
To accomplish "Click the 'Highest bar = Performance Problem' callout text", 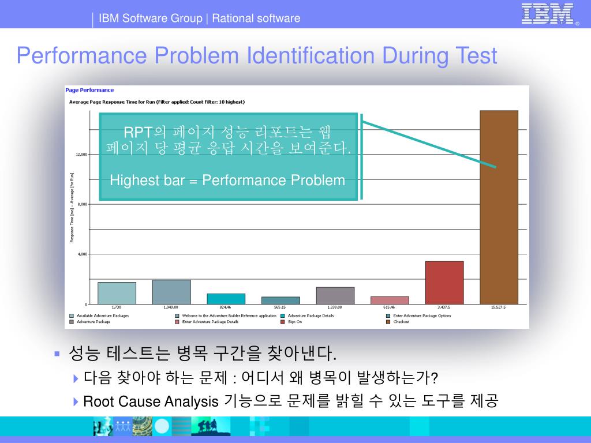I will pos(227,180).
